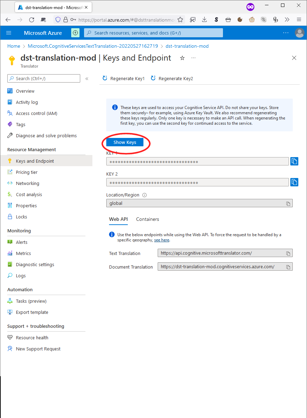Copy the Location/Region value
307x418 pixels.
coord(288,203)
